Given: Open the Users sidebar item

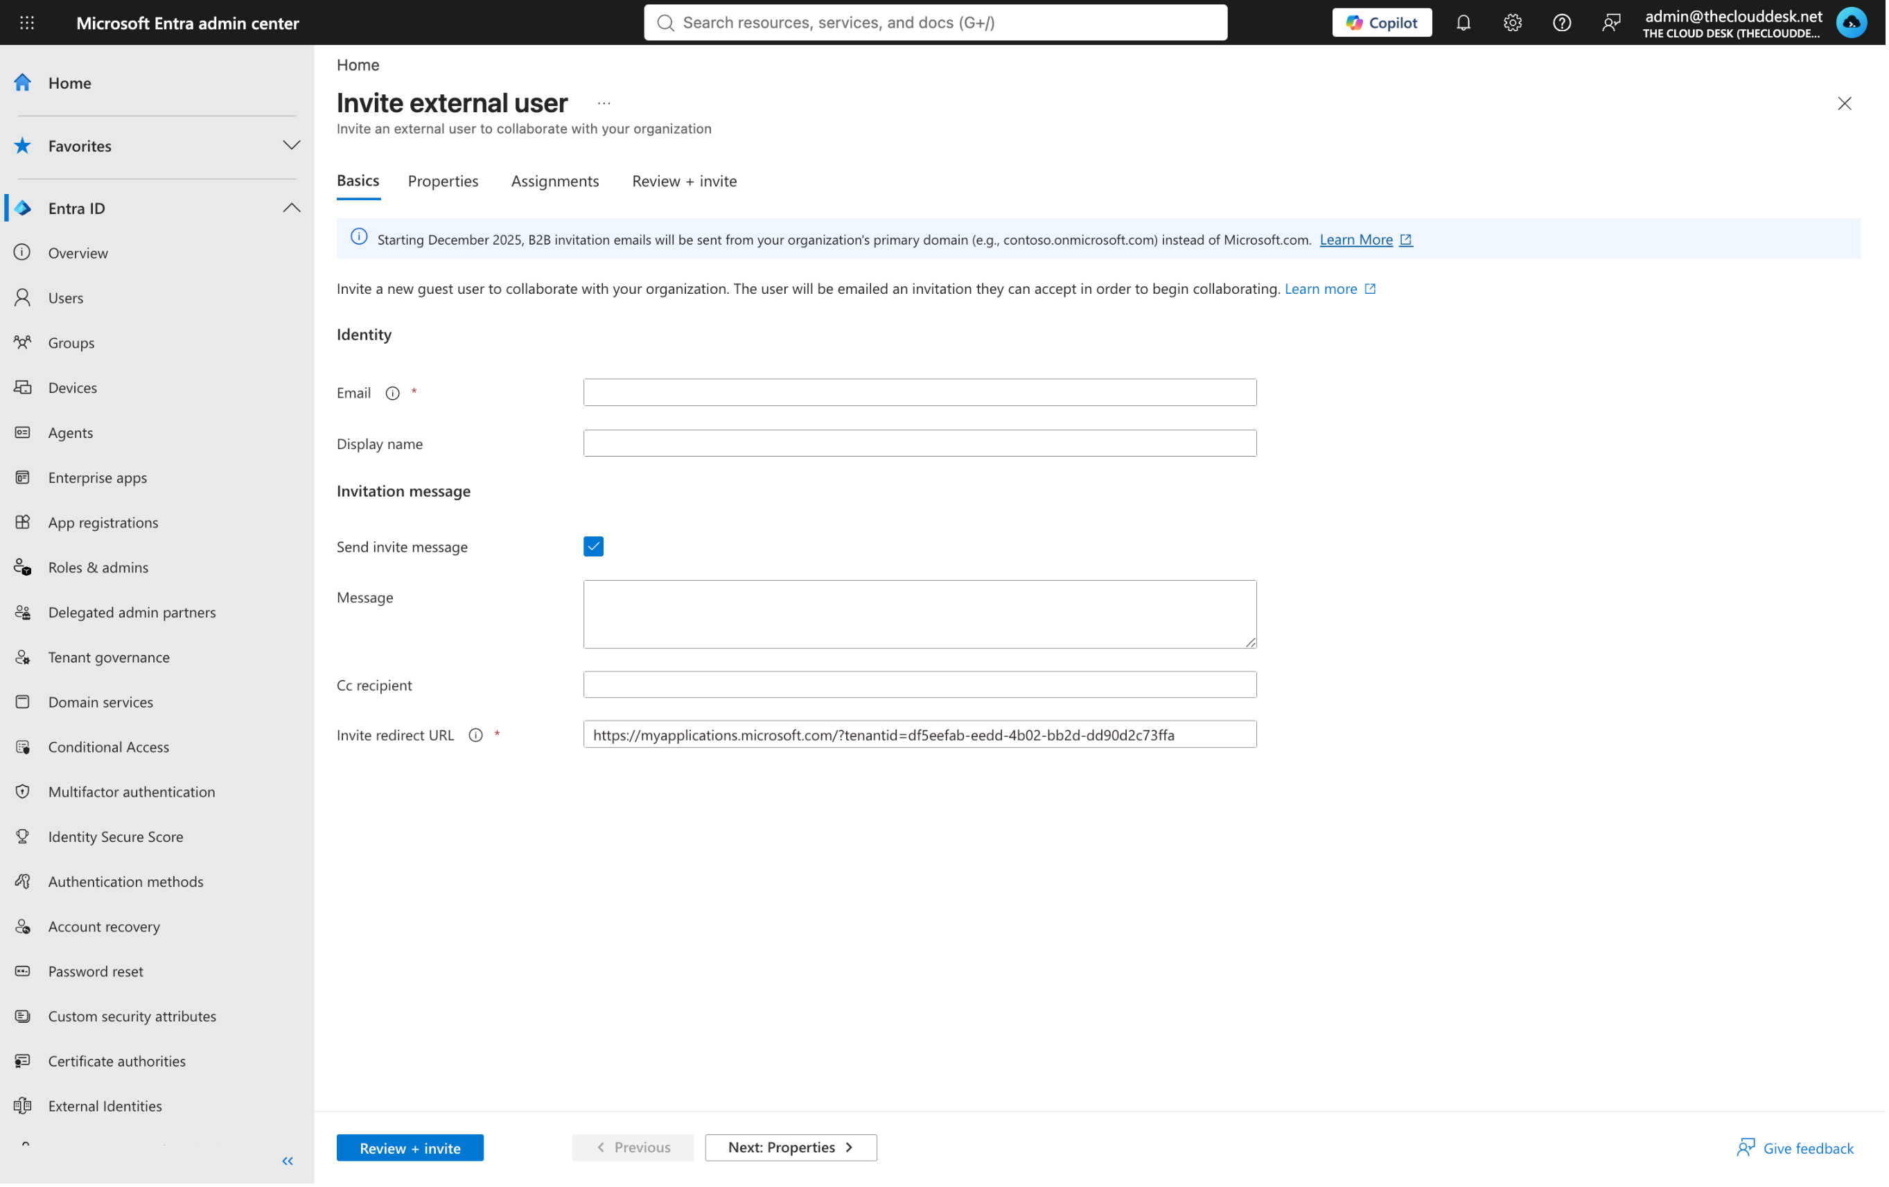Looking at the screenshot, I should click(x=65, y=297).
